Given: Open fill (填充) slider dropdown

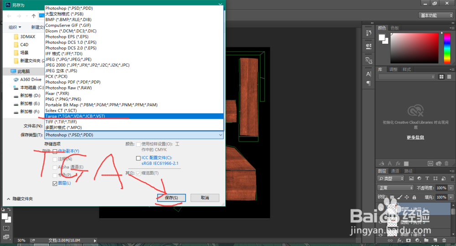Looking at the screenshot, I should pos(451,197).
